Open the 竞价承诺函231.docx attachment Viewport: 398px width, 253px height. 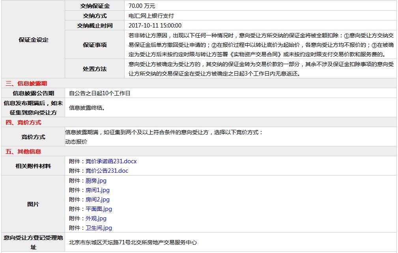coord(111,161)
